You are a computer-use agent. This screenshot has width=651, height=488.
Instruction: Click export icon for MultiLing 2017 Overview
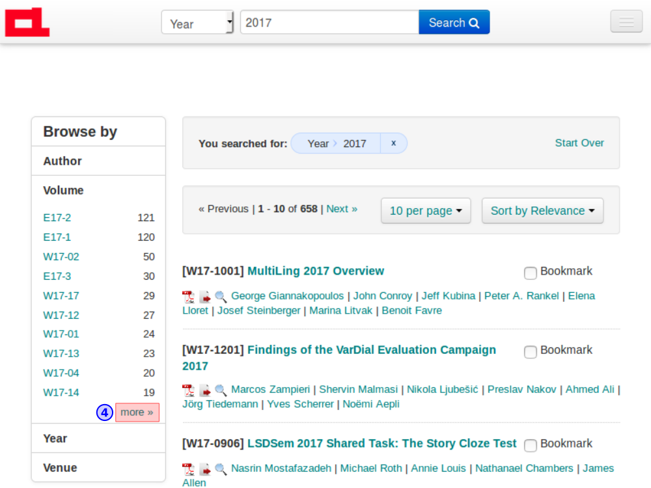tap(204, 297)
